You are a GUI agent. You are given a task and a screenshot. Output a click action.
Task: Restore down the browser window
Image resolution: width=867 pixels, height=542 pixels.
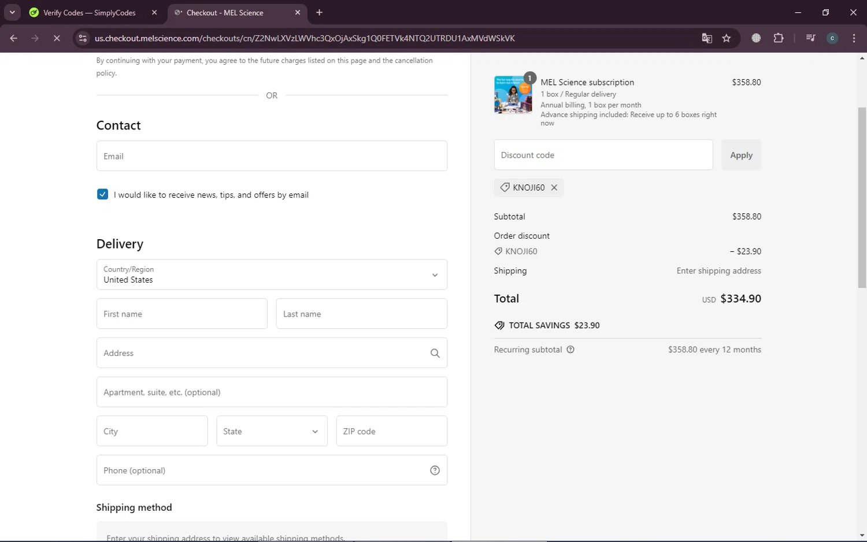pos(825,12)
